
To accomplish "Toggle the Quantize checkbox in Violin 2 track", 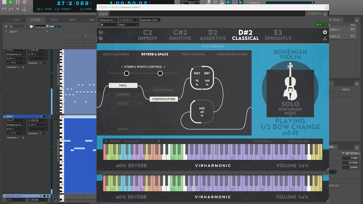I will pos(40,133).
